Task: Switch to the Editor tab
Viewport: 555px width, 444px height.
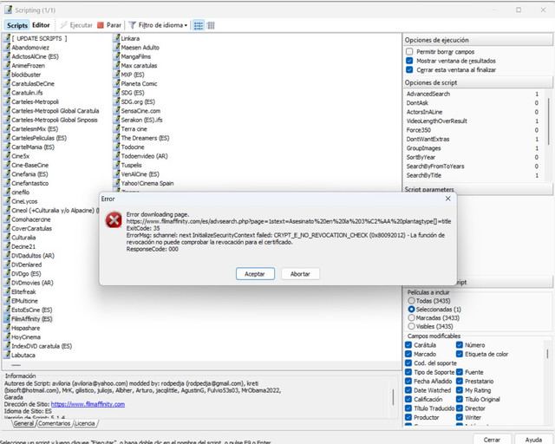Action: click(41, 25)
